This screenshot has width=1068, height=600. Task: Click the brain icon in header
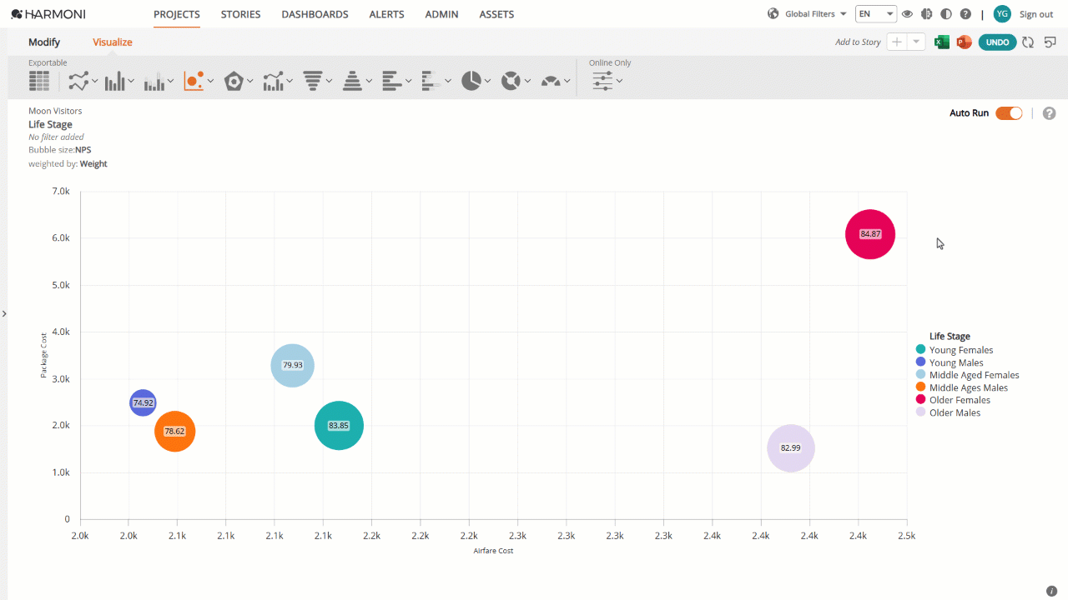[926, 14]
